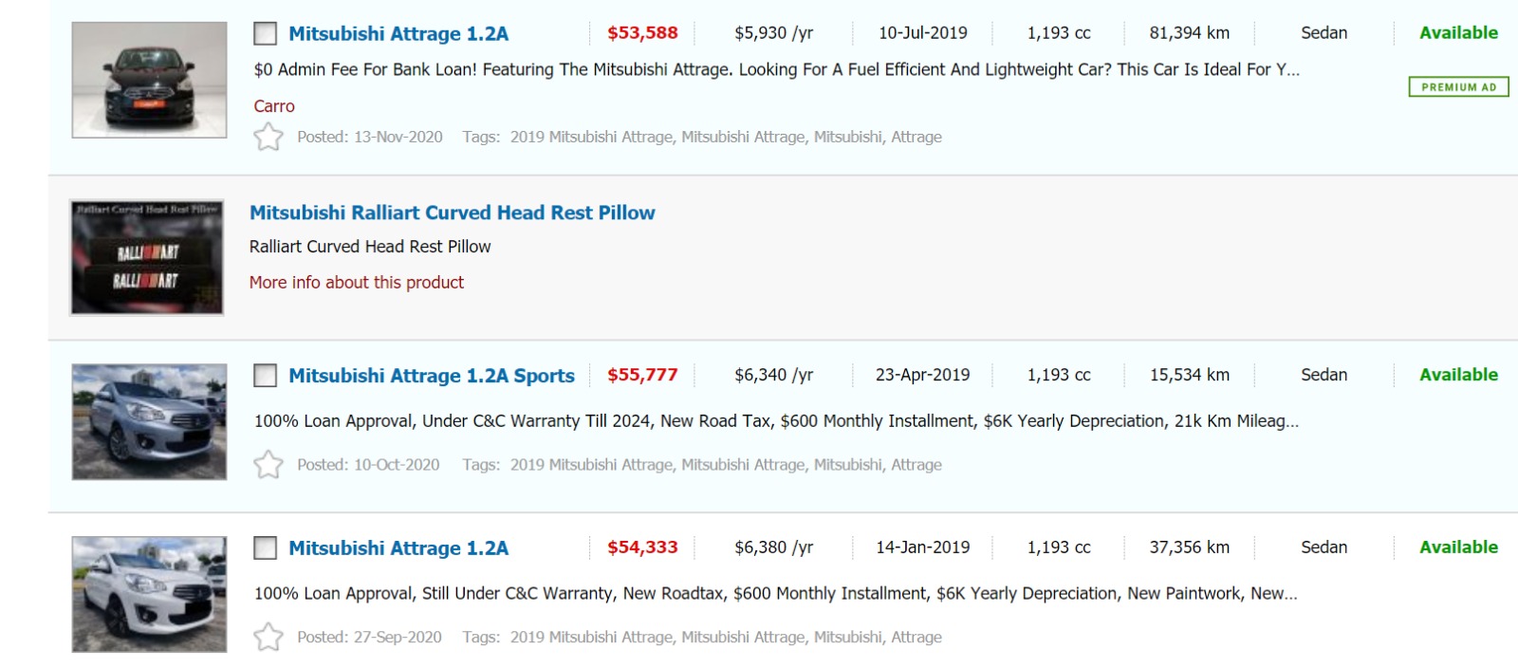1518x668 pixels.
Task: Open the Mitsubishi Attrage 1.2A Sports listing
Action: 431,376
